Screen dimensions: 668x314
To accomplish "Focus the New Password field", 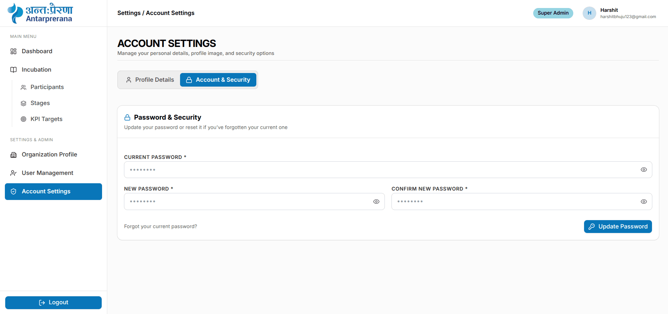I will 254,202.
